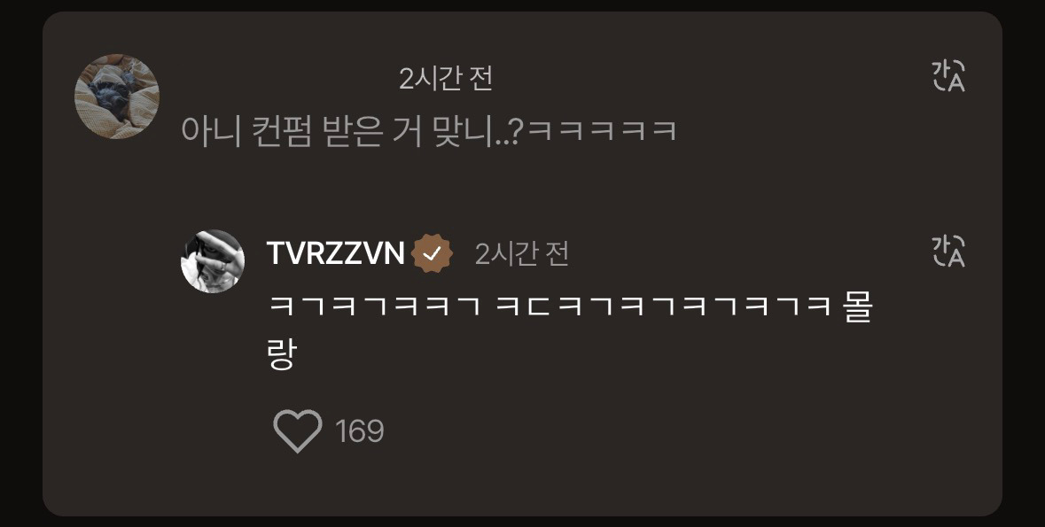Click the 2시간 전 timestamp next to TVRZZVN

click(522, 254)
